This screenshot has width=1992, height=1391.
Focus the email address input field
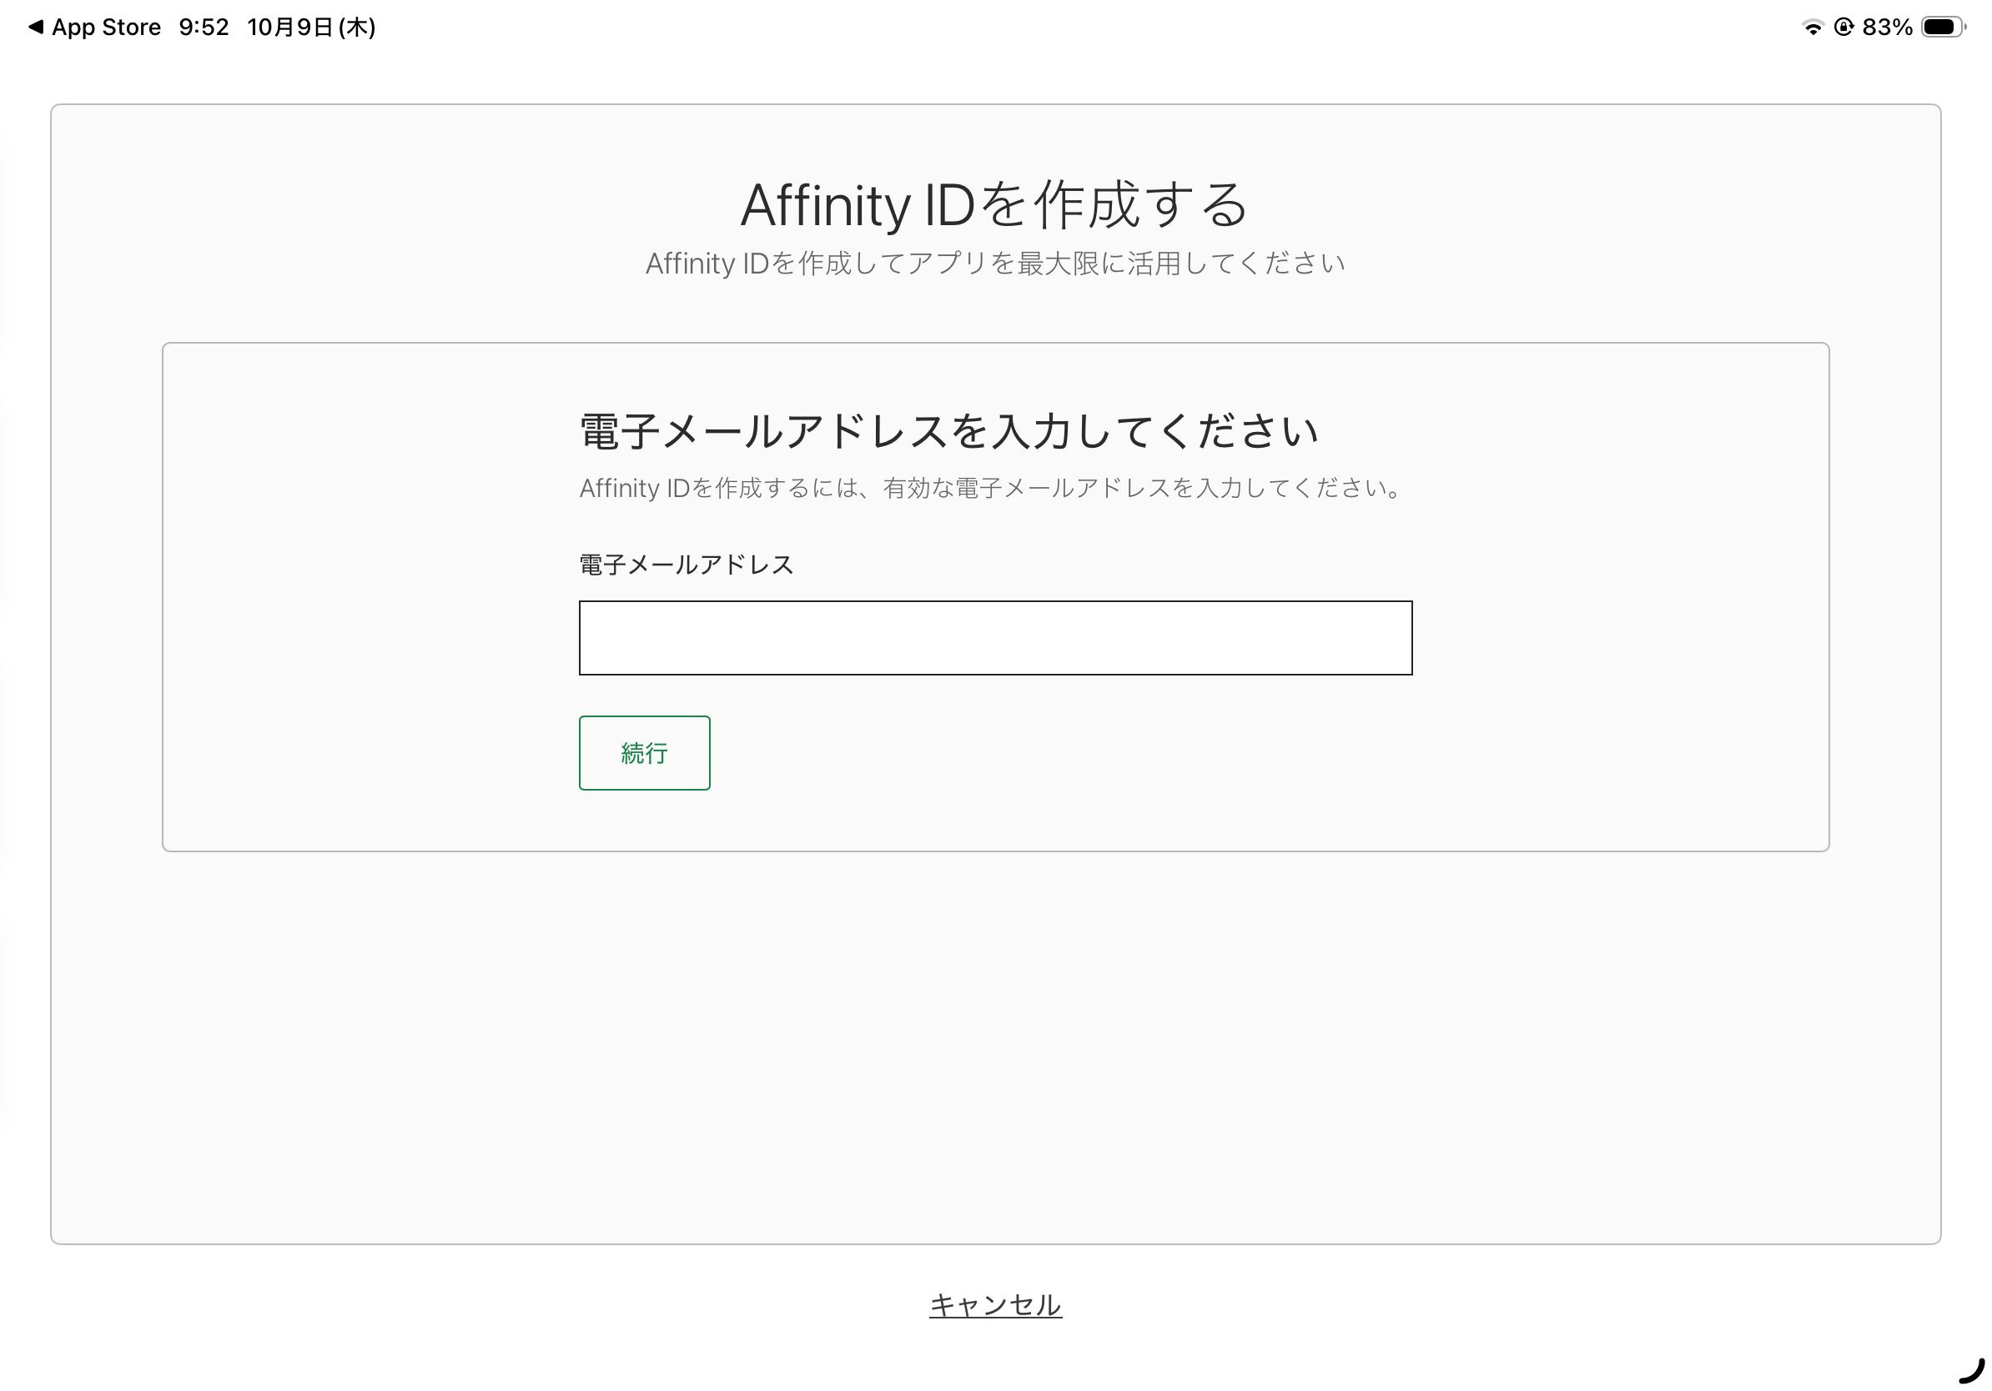995,637
